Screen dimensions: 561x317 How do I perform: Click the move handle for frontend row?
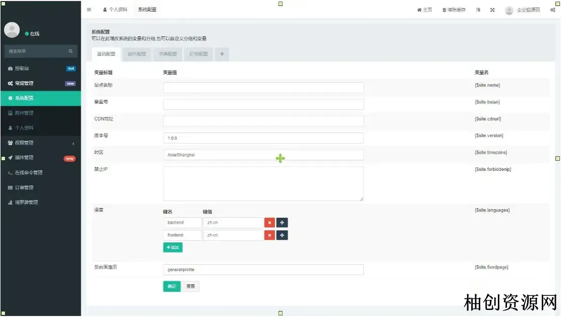[x=282, y=235]
